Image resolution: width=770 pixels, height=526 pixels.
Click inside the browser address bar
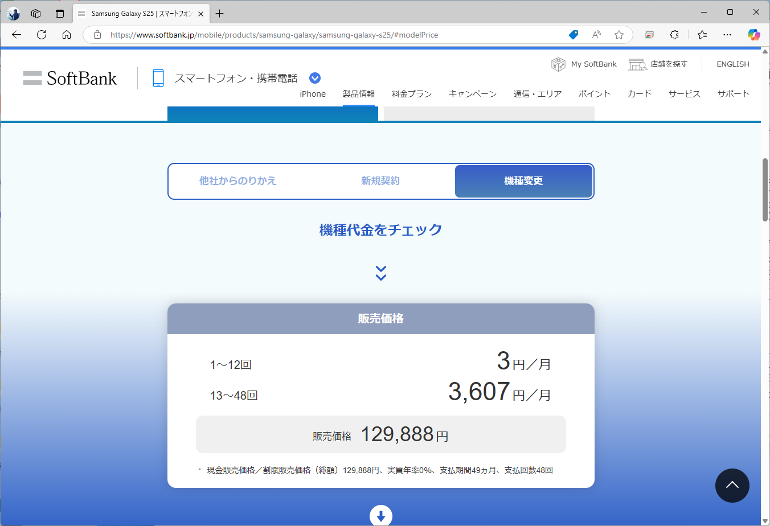(319, 35)
